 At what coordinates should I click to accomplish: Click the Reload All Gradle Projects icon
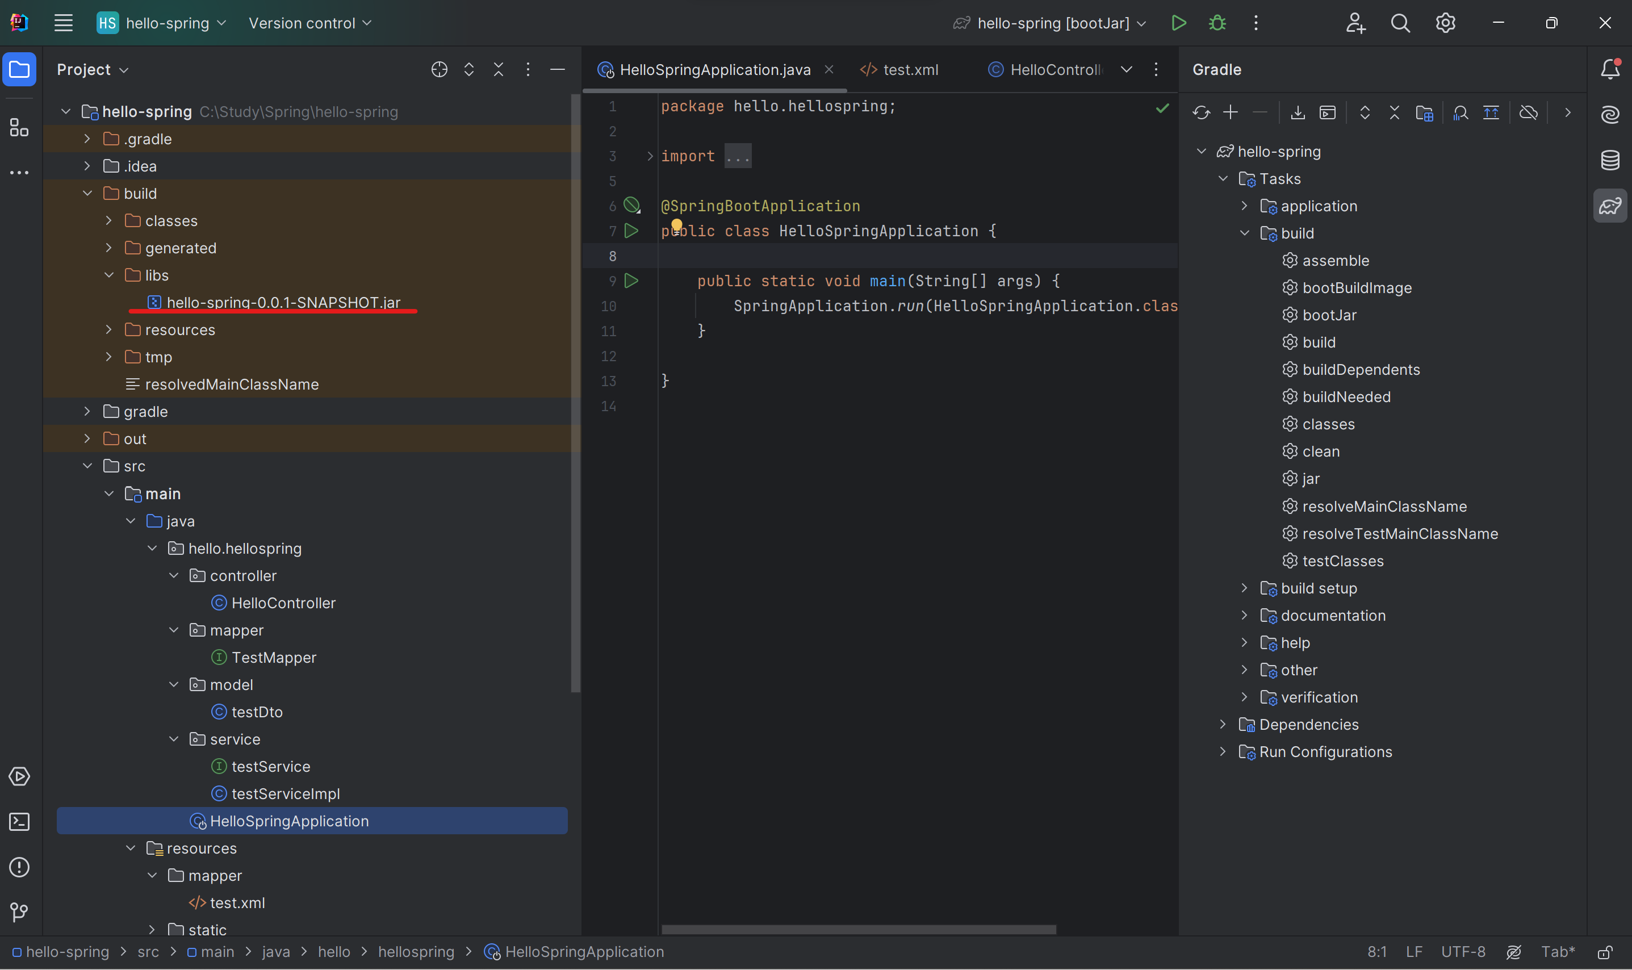1200,112
